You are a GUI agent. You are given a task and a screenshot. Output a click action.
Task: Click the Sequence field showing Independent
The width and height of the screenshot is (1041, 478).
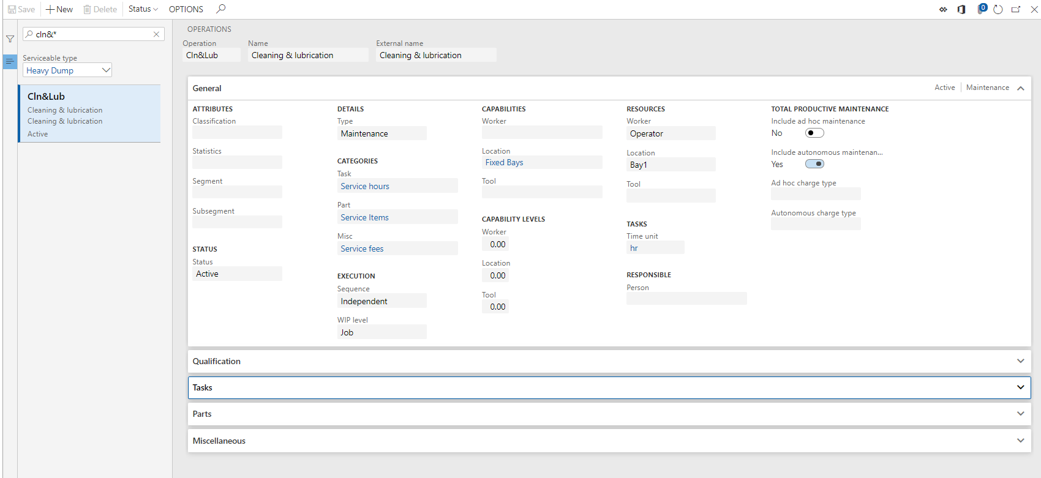click(x=382, y=301)
